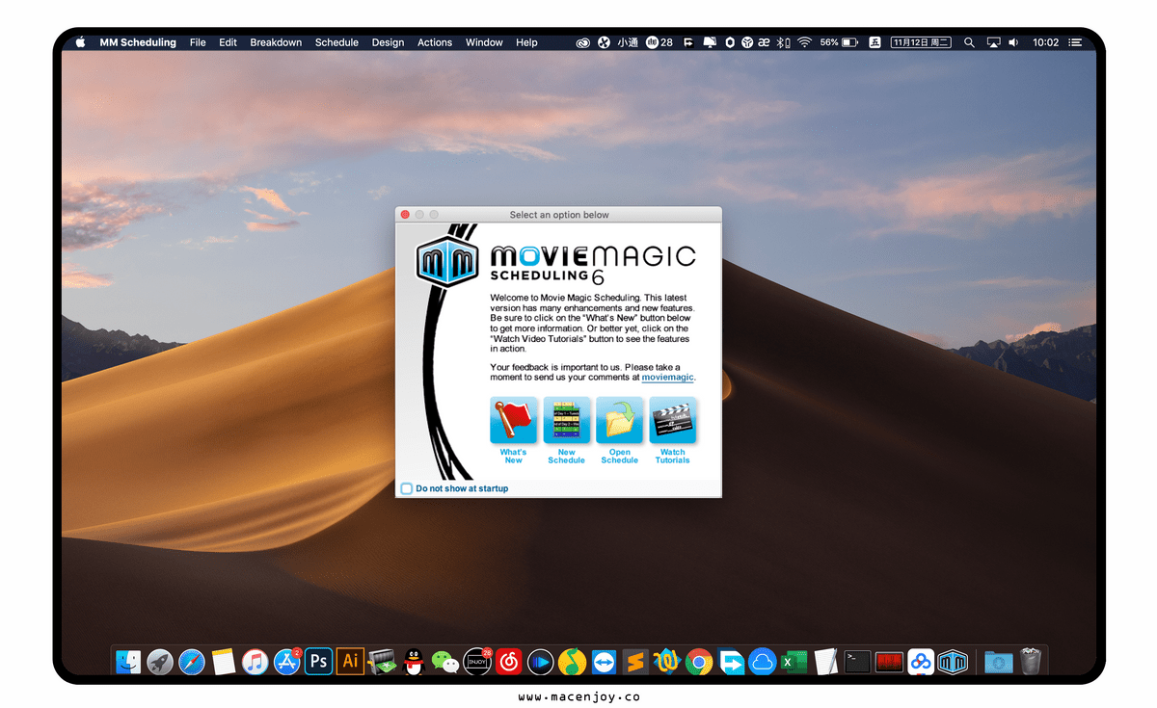Open the Help menu
Image resolution: width=1157 pixels, height=708 pixels.
[526, 42]
